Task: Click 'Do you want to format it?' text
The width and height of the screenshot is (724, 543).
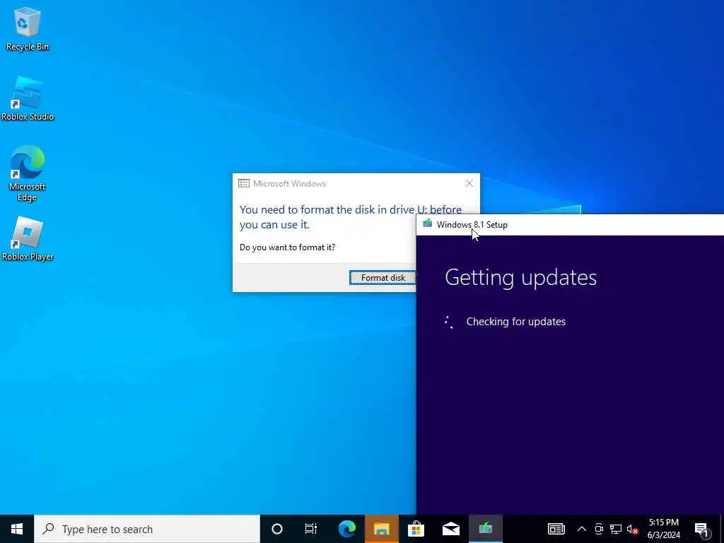Action: coord(287,247)
